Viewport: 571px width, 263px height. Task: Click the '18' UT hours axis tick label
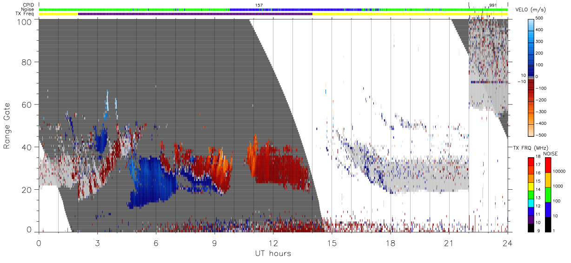[390, 242]
